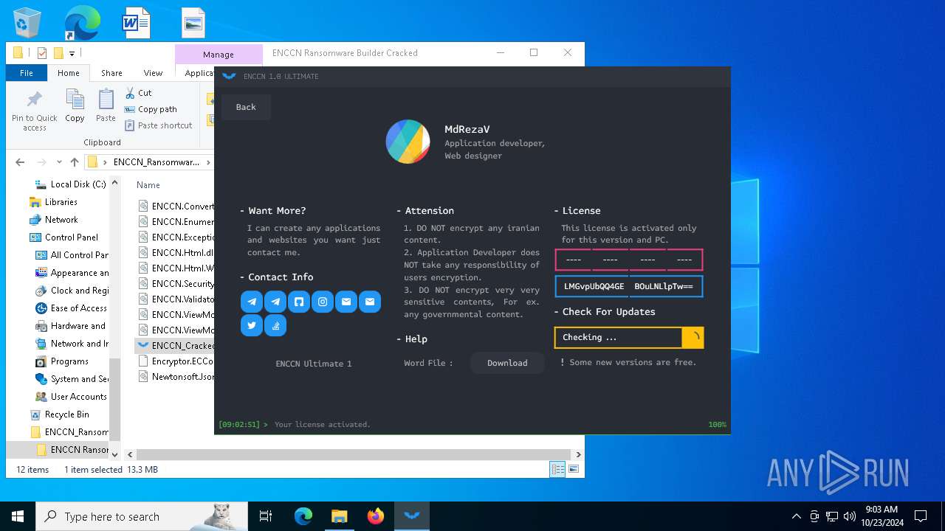Switch to Share ribbon tab
Image resolution: width=945 pixels, height=531 pixels.
point(111,73)
